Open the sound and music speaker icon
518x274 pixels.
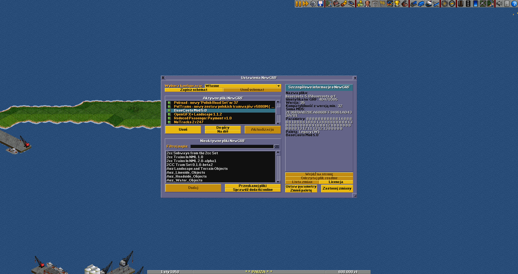pos(499,4)
